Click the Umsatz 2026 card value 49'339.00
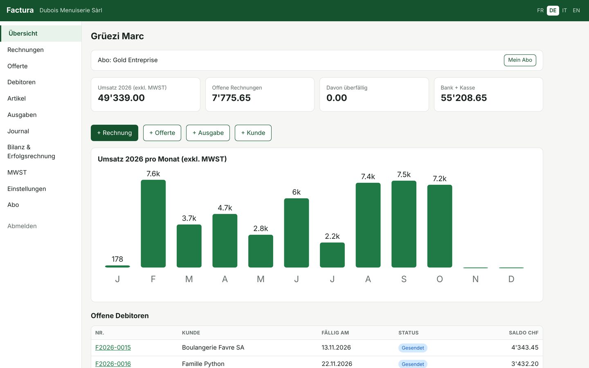589x368 pixels. click(121, 98)
